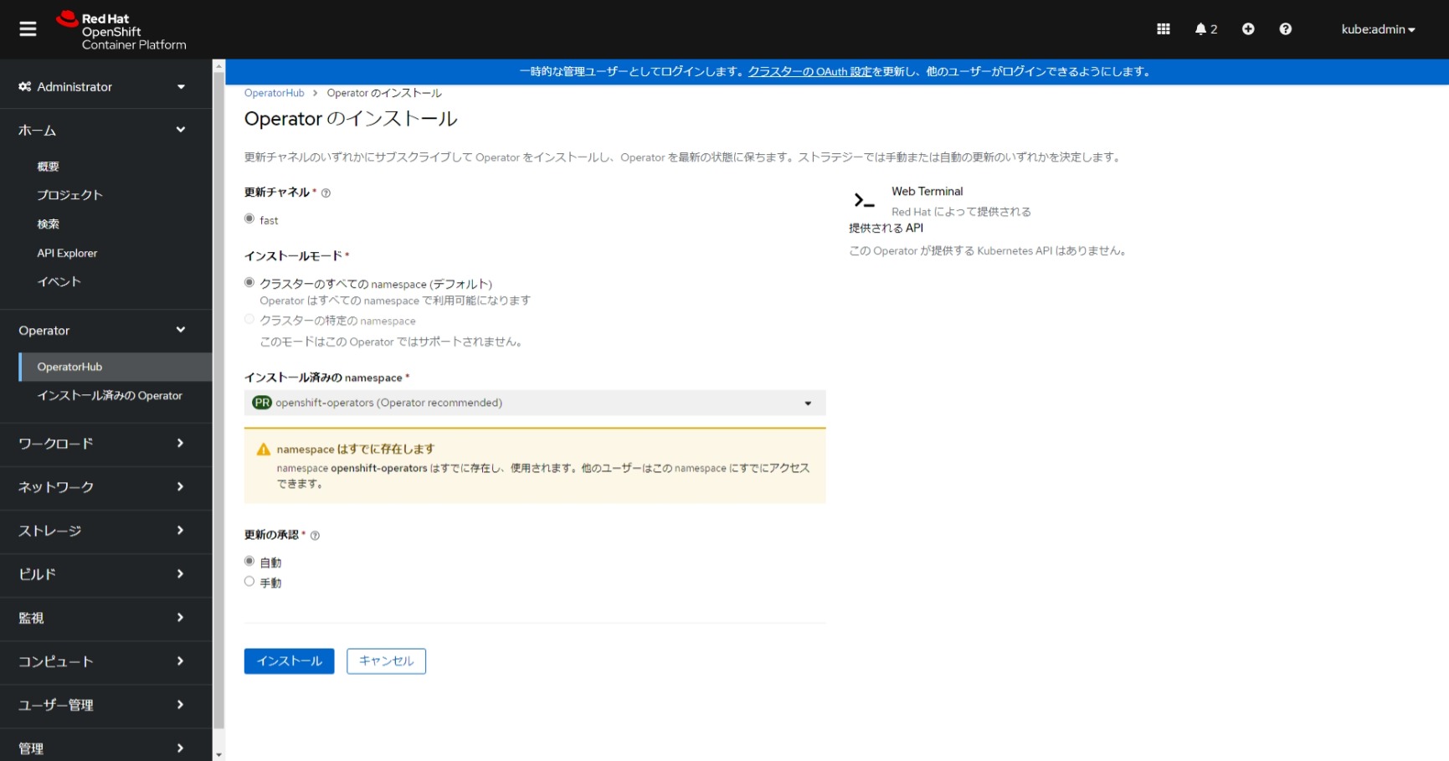The height and width of the screenshot is (761, 1449).
Task: Select the fast update channel radio button
Action: click(x=249, y=219)
